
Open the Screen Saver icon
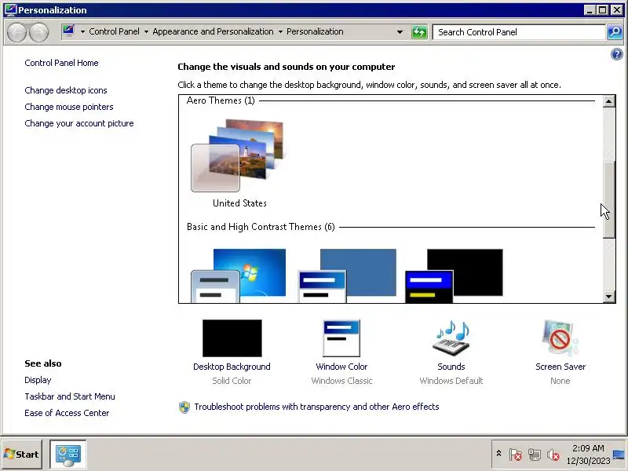pos(560,338)
